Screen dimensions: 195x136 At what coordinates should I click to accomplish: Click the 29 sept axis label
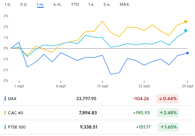tap(187, 86)
